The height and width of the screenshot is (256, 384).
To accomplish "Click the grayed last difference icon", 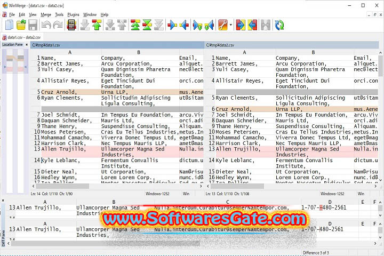I will pos(159,25).
